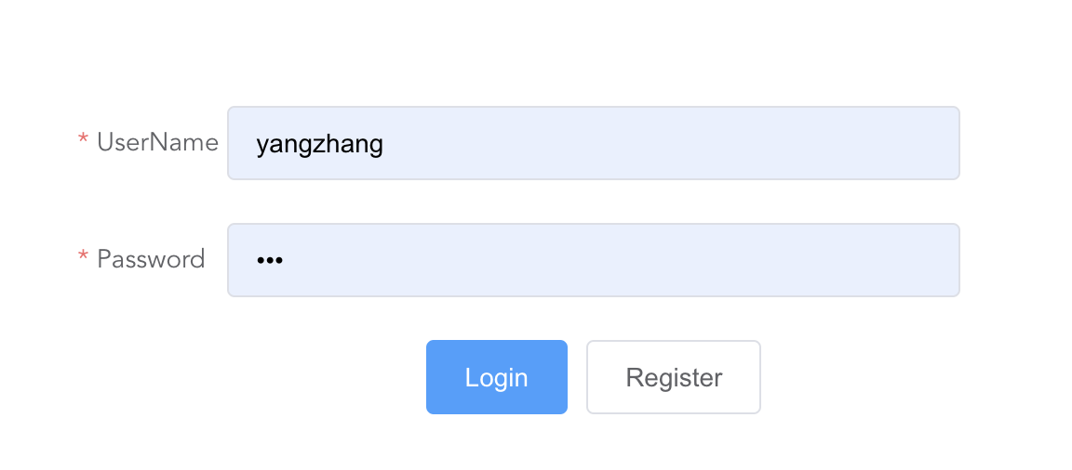Click the UserName field label

coord(157,142)
